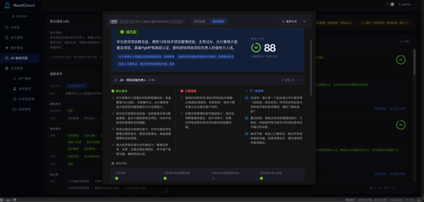This screenshot has width=424, height=202.
Task: Toggle the dark mode theme switch
Action: 390,4
